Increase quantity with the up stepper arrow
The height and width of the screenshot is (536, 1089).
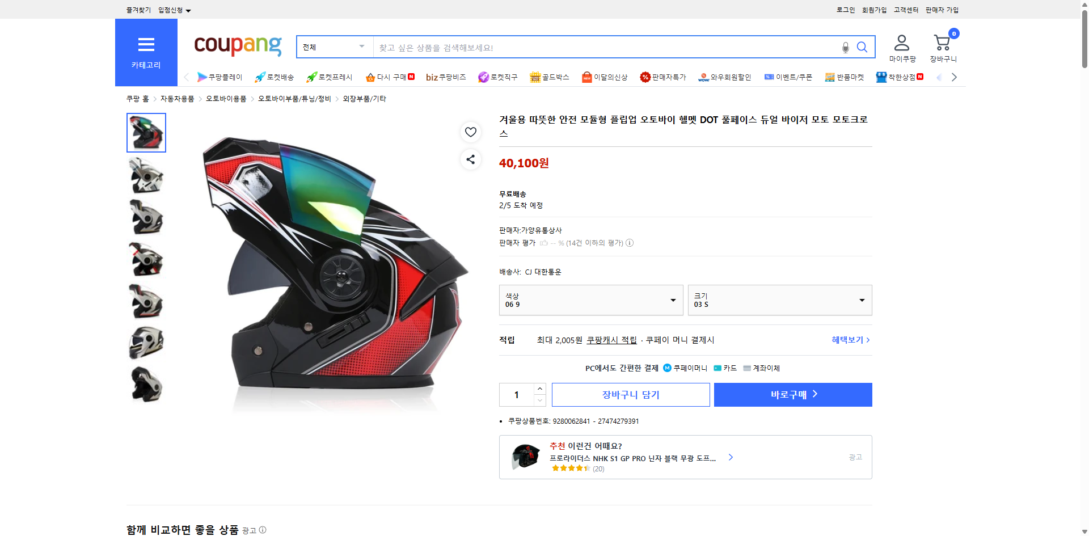[x=539, y=388]
